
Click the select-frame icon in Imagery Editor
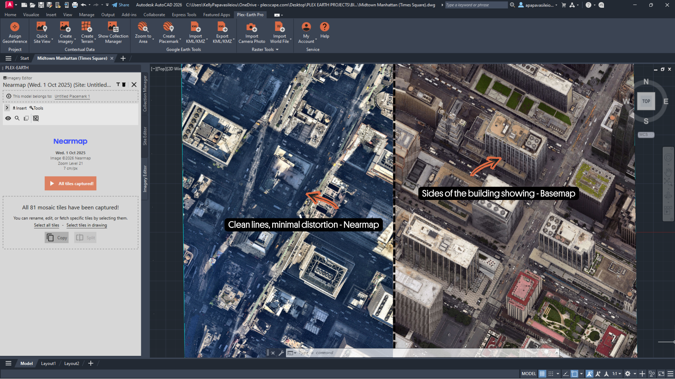[x=26, y=118]
